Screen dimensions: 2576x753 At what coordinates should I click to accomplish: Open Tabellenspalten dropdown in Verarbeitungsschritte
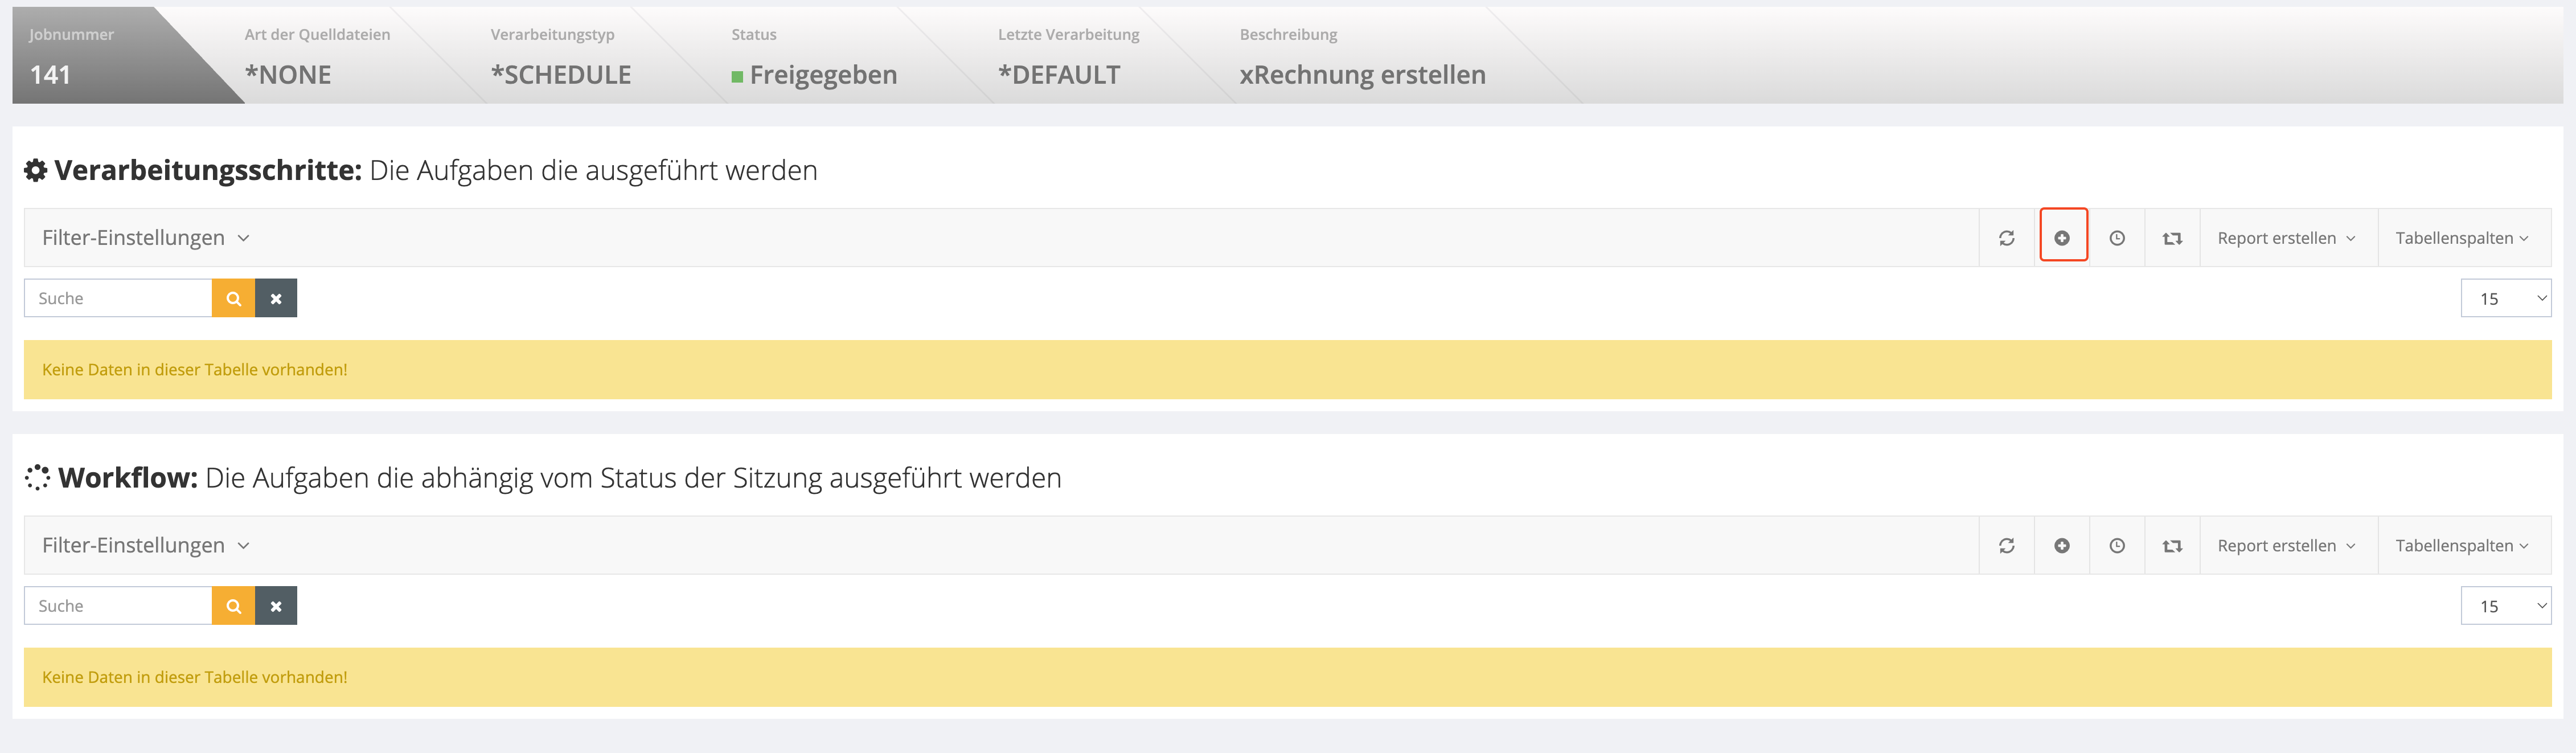[x=2462, y=238]
